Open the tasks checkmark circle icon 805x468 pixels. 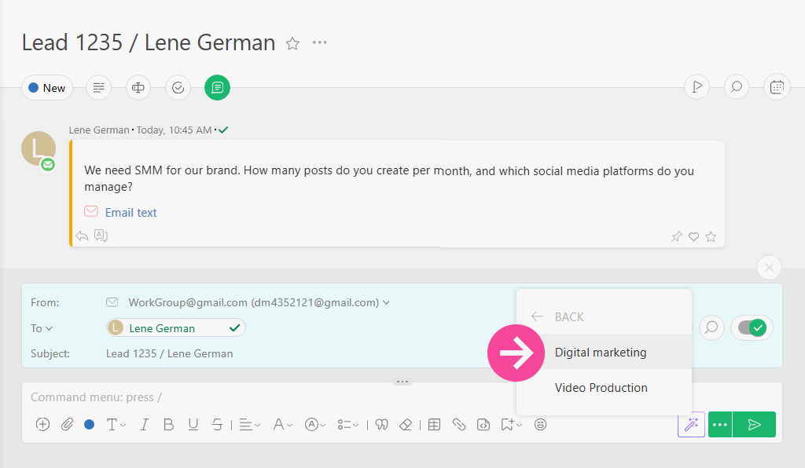point(178,88)
